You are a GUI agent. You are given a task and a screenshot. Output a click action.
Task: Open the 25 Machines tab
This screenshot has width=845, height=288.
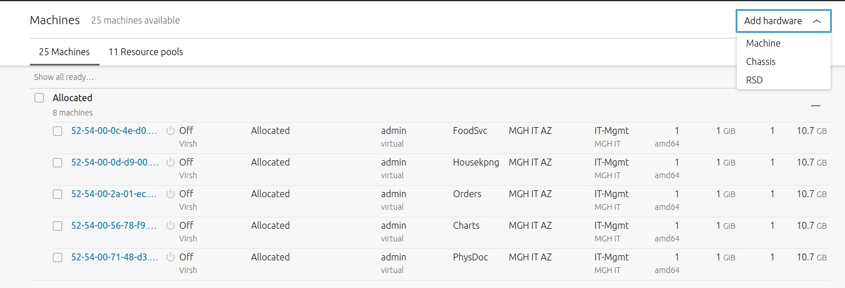64,52
